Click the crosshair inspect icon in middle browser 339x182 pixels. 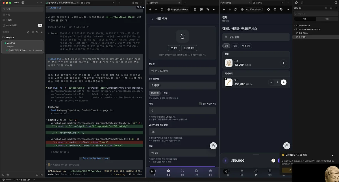[195, 9]
